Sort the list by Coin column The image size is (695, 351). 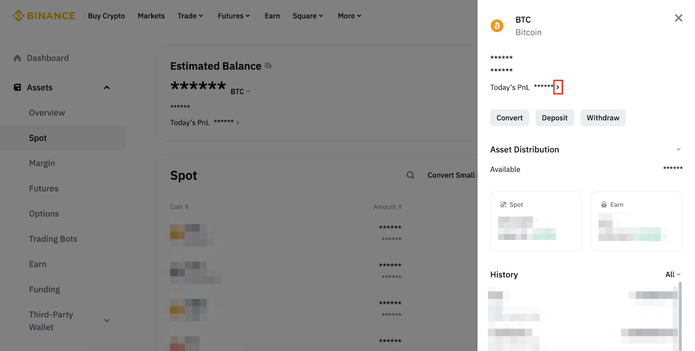point(179,207)
